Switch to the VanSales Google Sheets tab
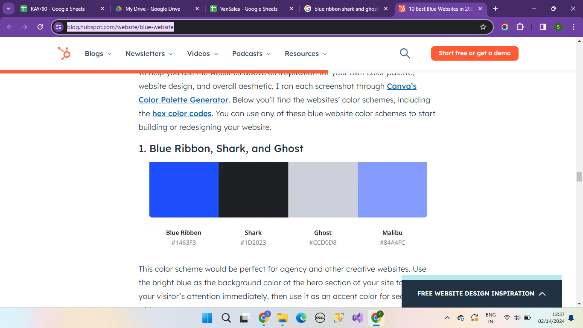The width and height of the screenshot is (583, 328). (248, 9)
